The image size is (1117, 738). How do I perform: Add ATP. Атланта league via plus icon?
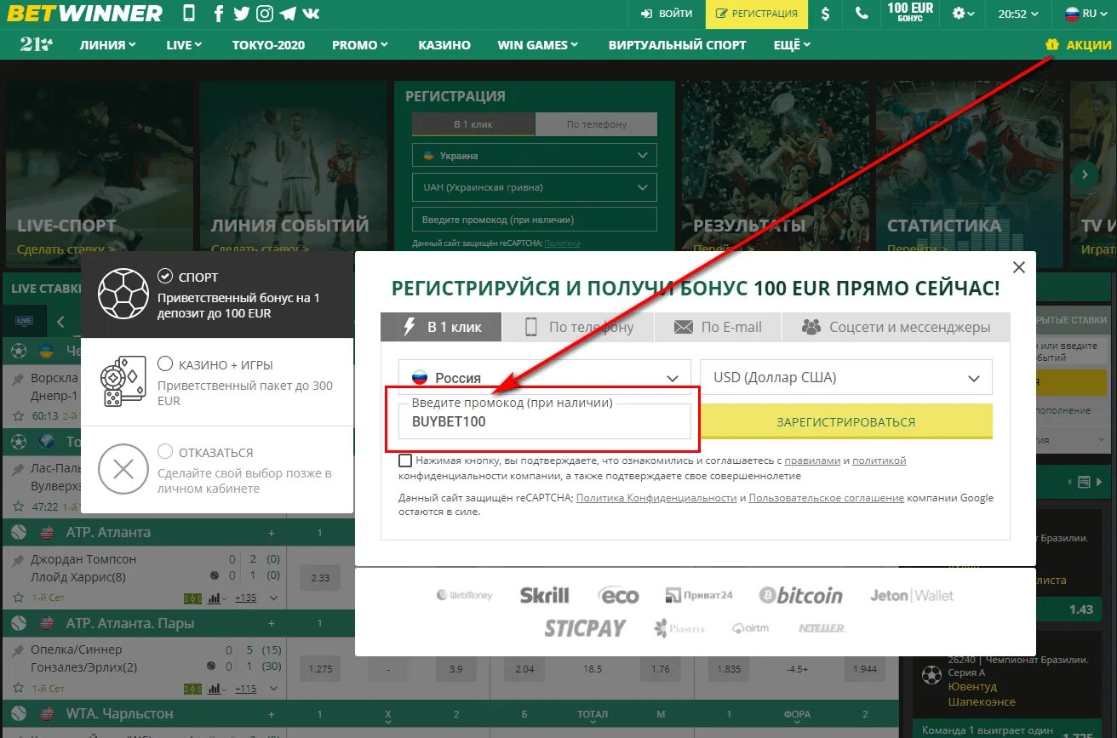click(272, 533)
